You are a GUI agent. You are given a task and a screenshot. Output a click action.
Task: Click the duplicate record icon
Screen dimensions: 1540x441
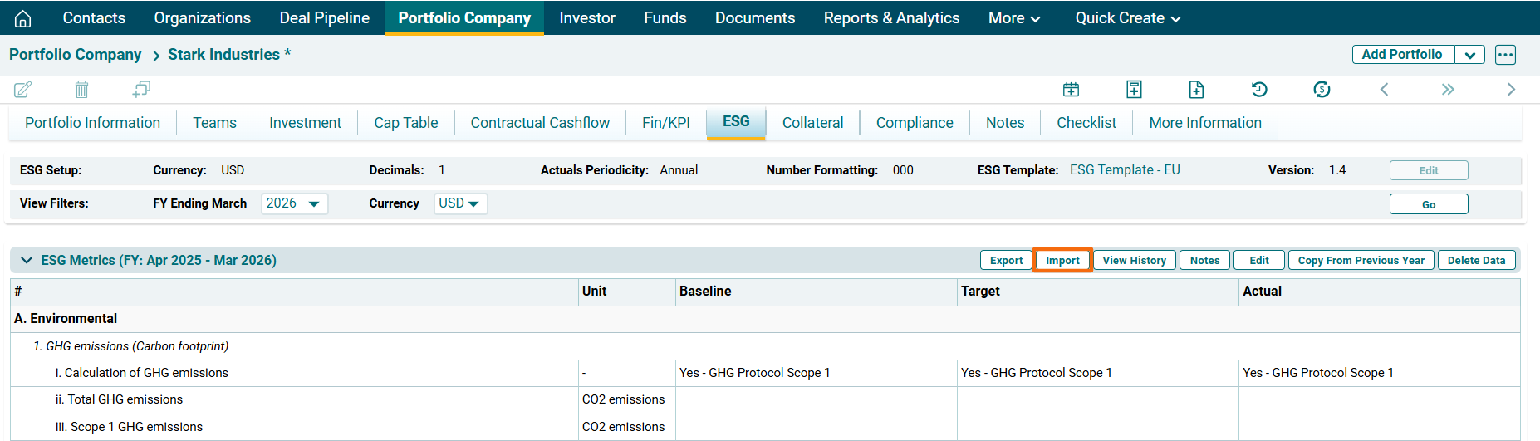pos(141,89)
